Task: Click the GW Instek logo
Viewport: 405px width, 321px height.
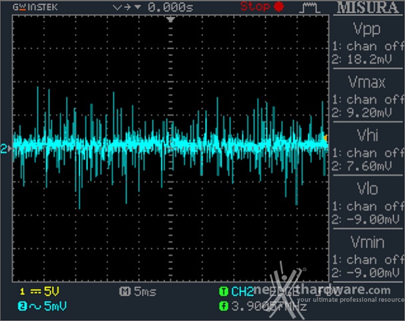Action: pyautogui.click(x=35, y=7)
